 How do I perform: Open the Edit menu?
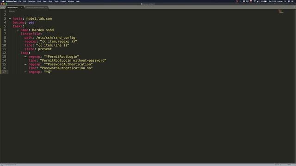click(x=25, y=1)
